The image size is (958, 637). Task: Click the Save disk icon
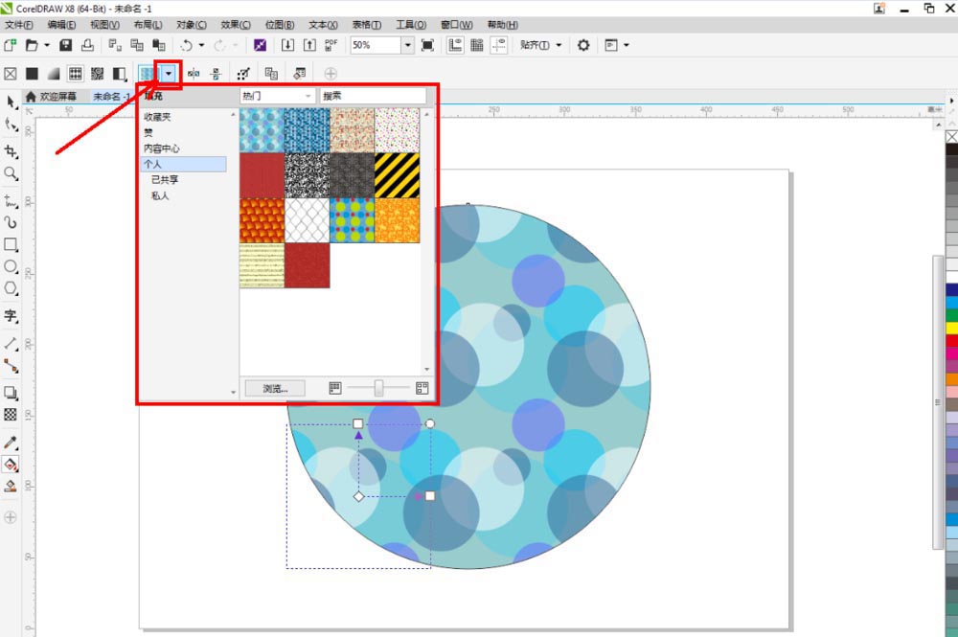66,45
